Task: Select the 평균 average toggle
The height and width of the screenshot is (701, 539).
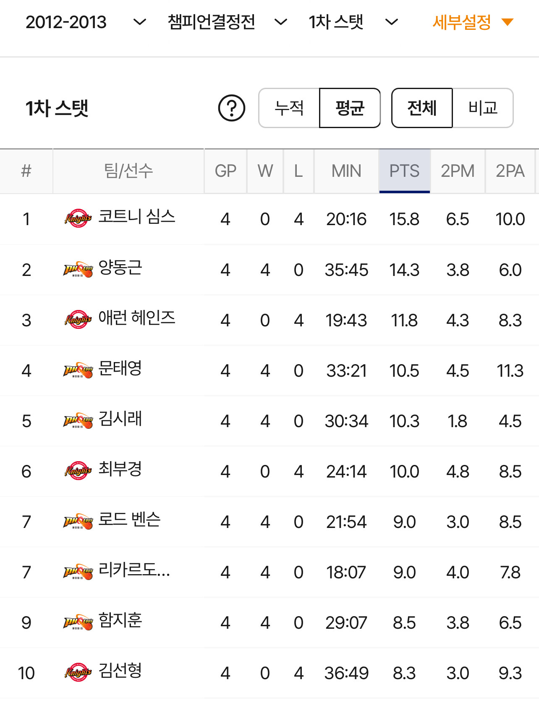Action: [350, 108]
